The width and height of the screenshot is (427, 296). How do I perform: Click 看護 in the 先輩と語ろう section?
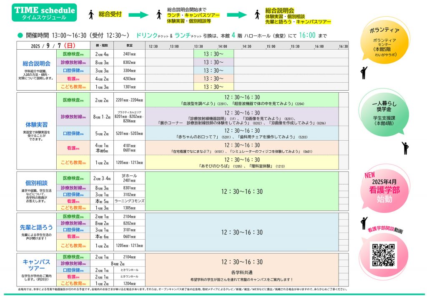pyautogui.click(x=73, y=237)
